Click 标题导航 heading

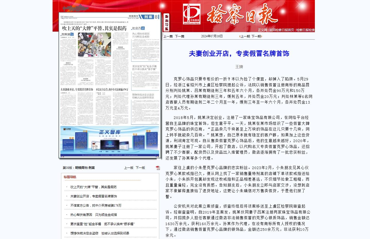tap(70, 177)
